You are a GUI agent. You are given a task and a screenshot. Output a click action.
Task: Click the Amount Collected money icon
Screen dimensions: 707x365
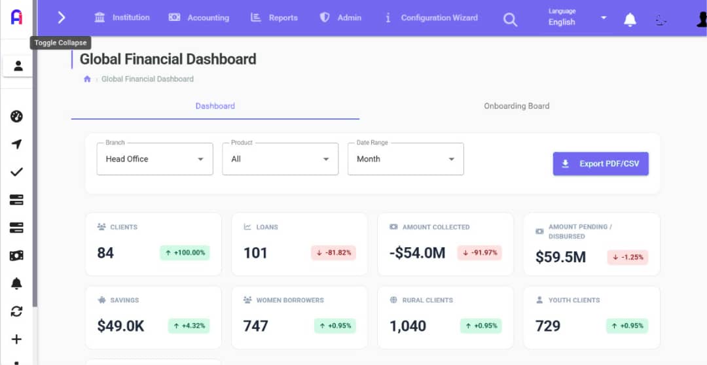(x=393, y=227)
